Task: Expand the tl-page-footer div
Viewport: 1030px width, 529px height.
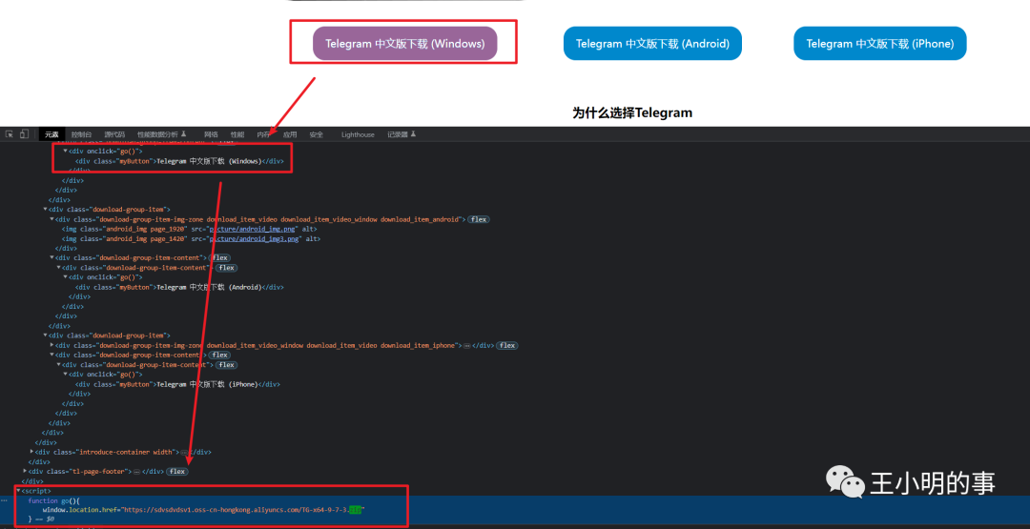Action: tap(25, 471)
